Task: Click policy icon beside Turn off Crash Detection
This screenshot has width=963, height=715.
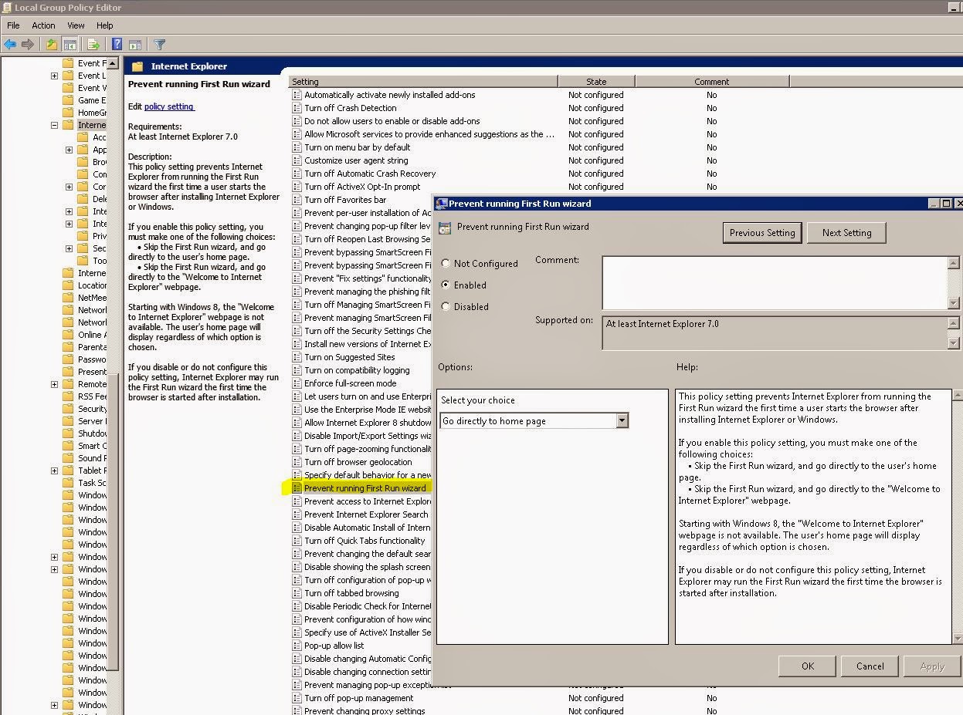Action: [x=297, y=108]
